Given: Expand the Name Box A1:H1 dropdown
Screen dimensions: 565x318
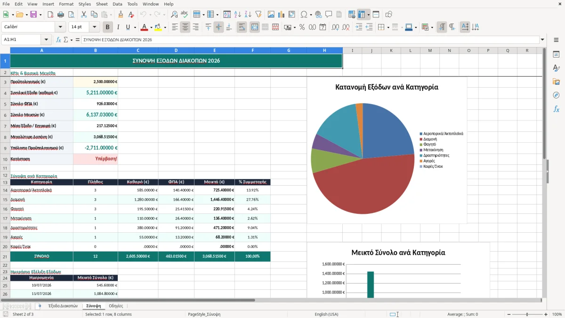Looking at the screenshot, I should pyautogui.click(x=46, y=40).
